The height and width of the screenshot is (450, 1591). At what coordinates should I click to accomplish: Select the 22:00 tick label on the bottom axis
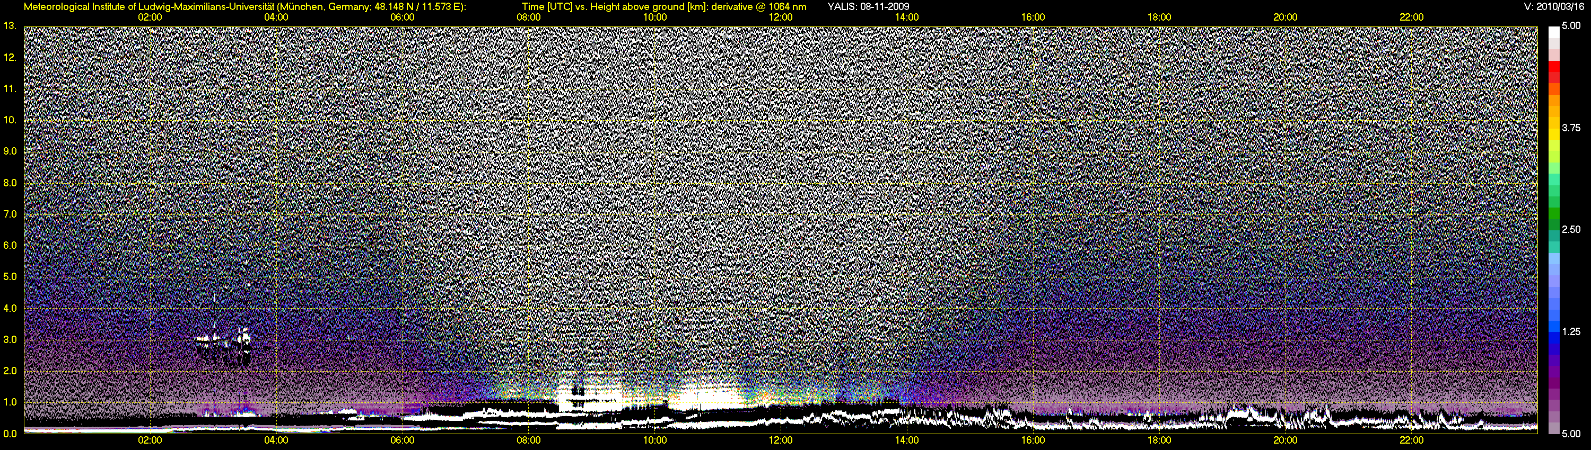pyautogui.click(x=1411, y=440)
